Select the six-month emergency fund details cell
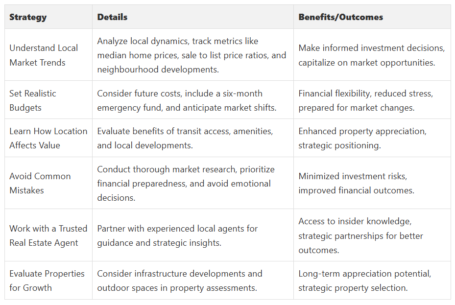The height and width of the screenshot is (305, 455). (187, 100)
